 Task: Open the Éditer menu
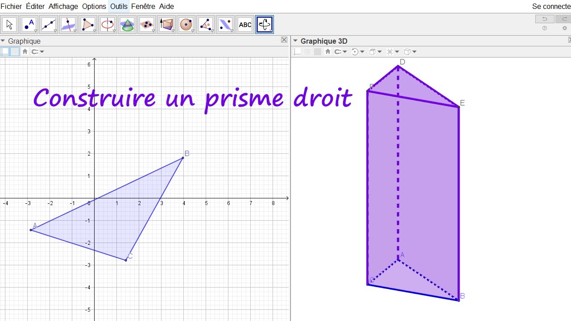point(35,6)
